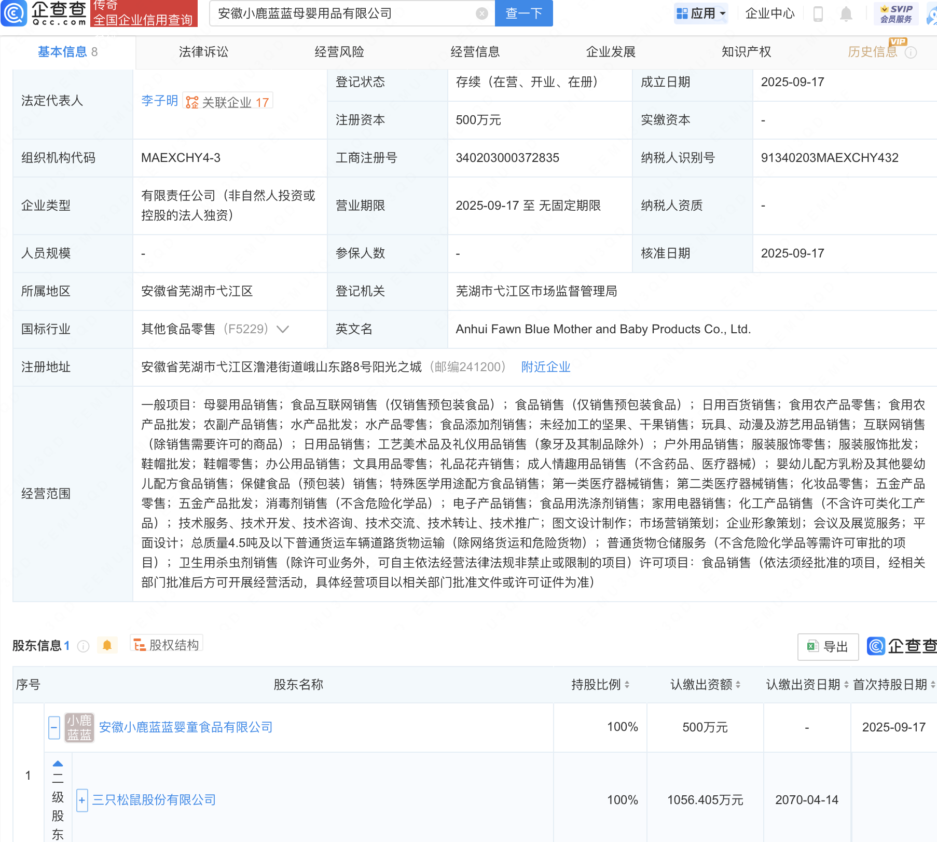Expand the 国标行业 chevron

(283, 329)
